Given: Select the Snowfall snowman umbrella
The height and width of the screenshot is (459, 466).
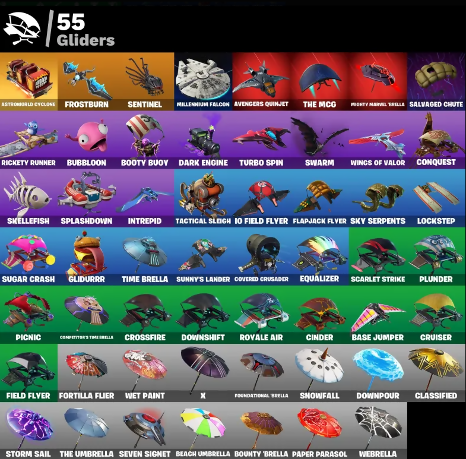Looking at the screenshot, I should (x=319, y=373).
